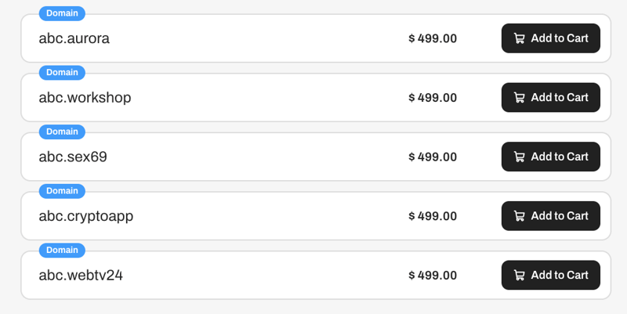Click cart icon in abc.aurora row
Viewport: 627px width, 314px height.
coord(519,38)
